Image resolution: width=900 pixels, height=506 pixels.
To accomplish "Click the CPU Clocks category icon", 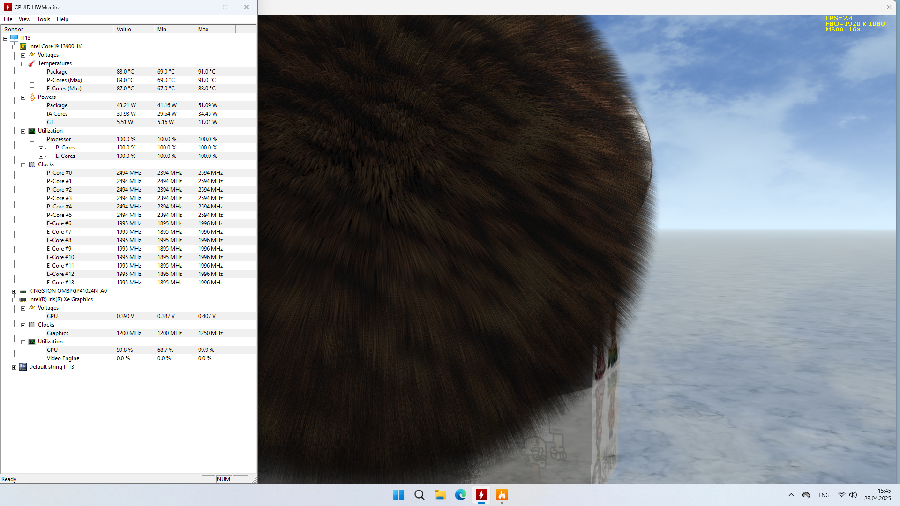I will [32, 164].
